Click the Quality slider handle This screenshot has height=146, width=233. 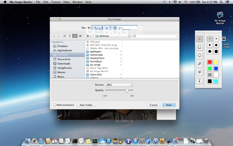[127, 91]
